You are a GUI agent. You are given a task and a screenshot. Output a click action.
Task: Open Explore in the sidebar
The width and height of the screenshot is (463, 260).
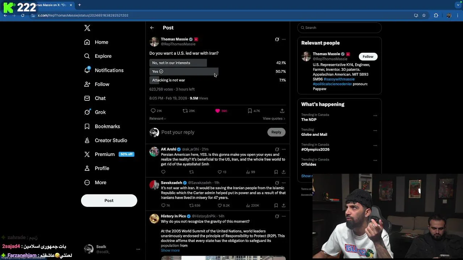98,56
